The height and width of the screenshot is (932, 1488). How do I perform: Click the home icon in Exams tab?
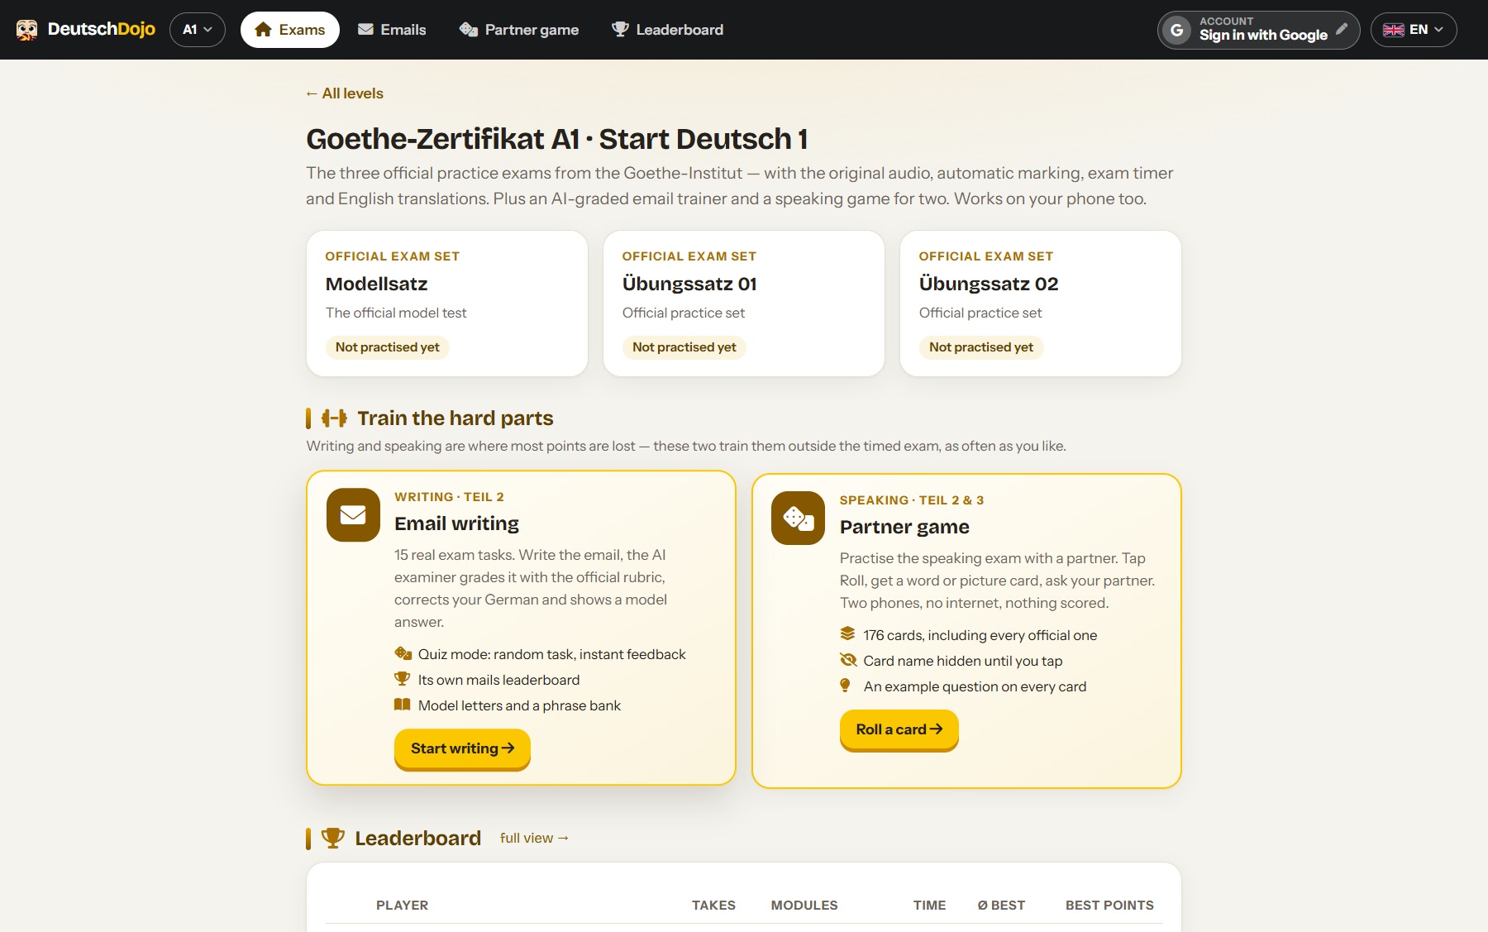point(263,30)
